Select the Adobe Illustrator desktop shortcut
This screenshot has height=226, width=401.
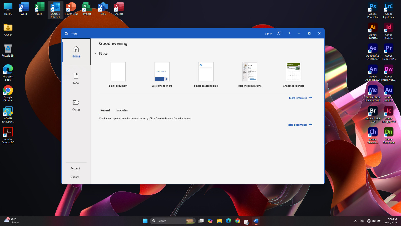tap(373, 31)
